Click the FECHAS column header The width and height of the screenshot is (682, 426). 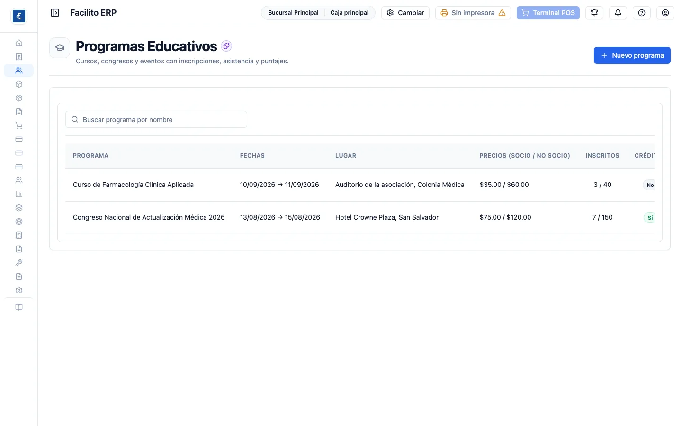tap(252, 156)
